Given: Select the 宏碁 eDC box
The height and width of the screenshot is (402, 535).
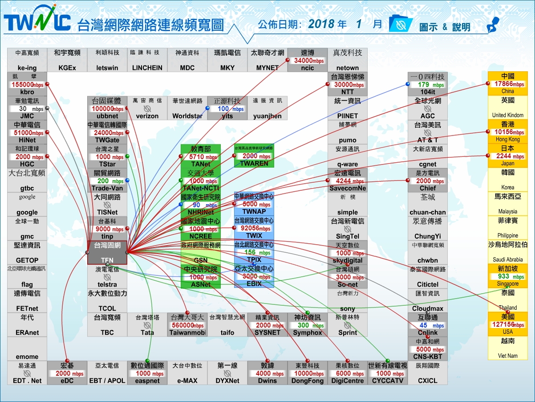Looking at the screenshot, I should point(67,373).
